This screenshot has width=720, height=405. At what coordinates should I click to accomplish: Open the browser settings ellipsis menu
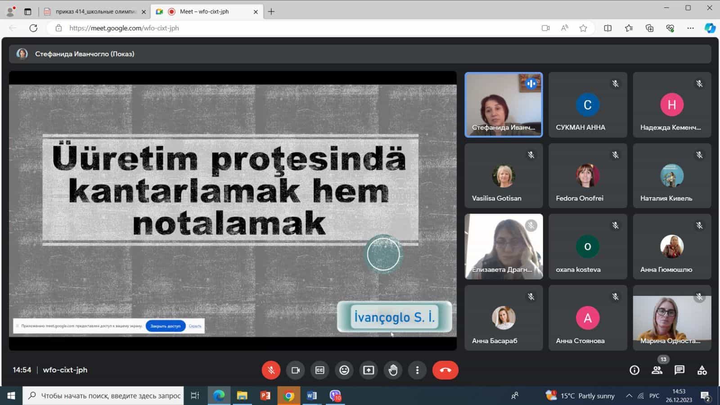click(x=690, y=28)
